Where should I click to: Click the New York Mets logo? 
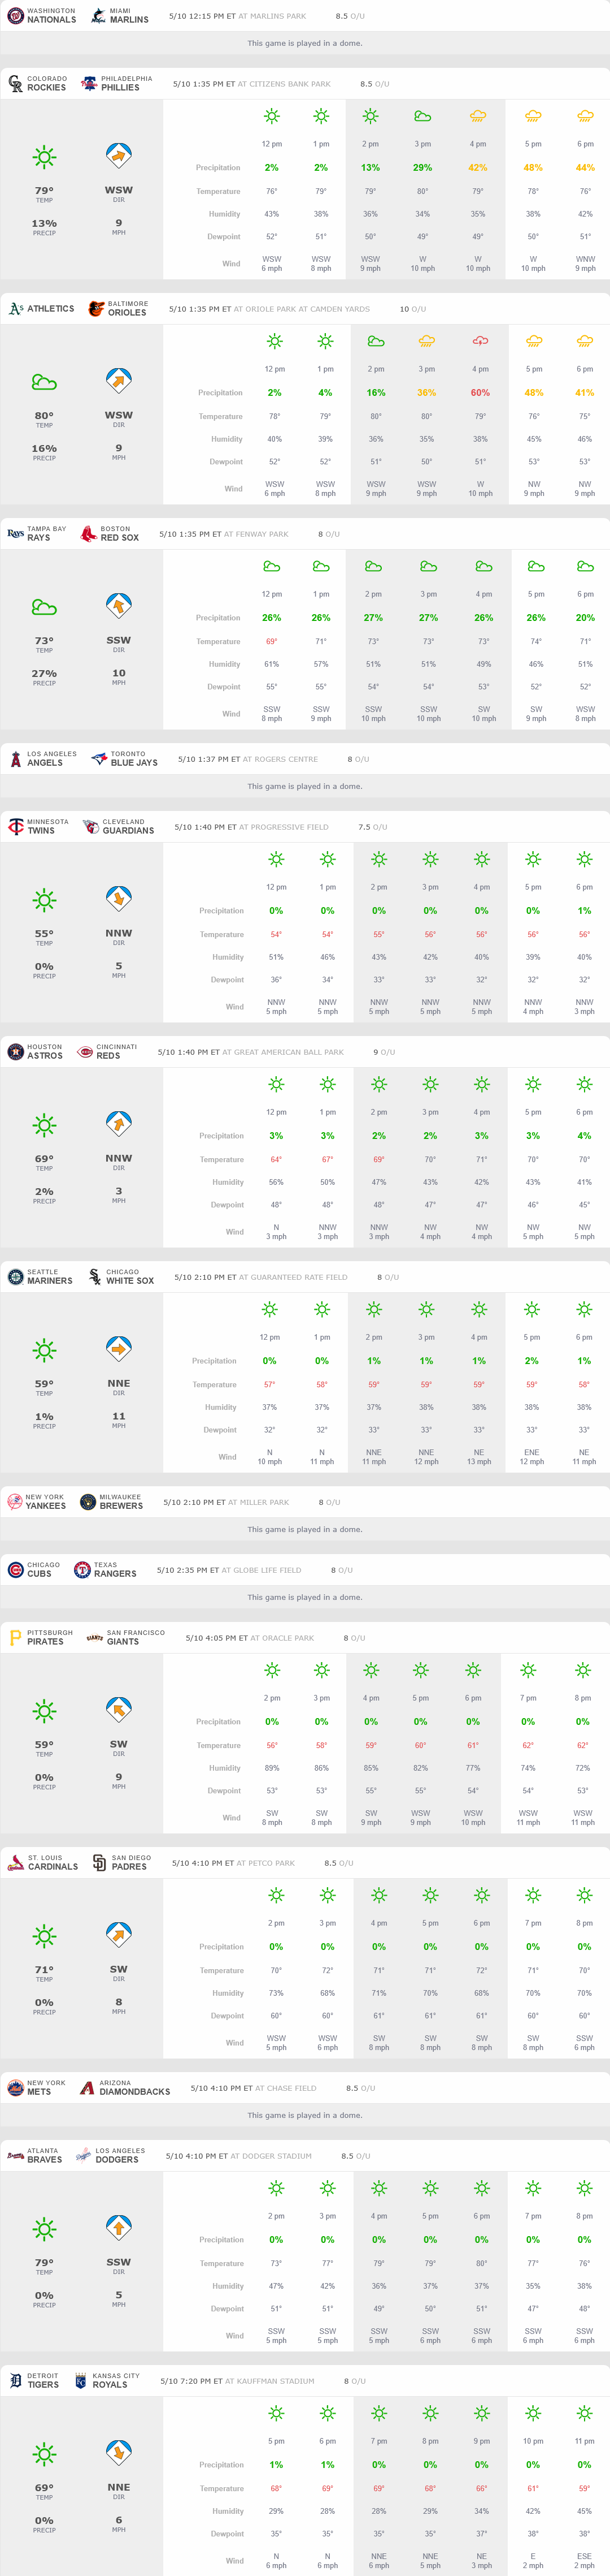tap(15, 2088)
